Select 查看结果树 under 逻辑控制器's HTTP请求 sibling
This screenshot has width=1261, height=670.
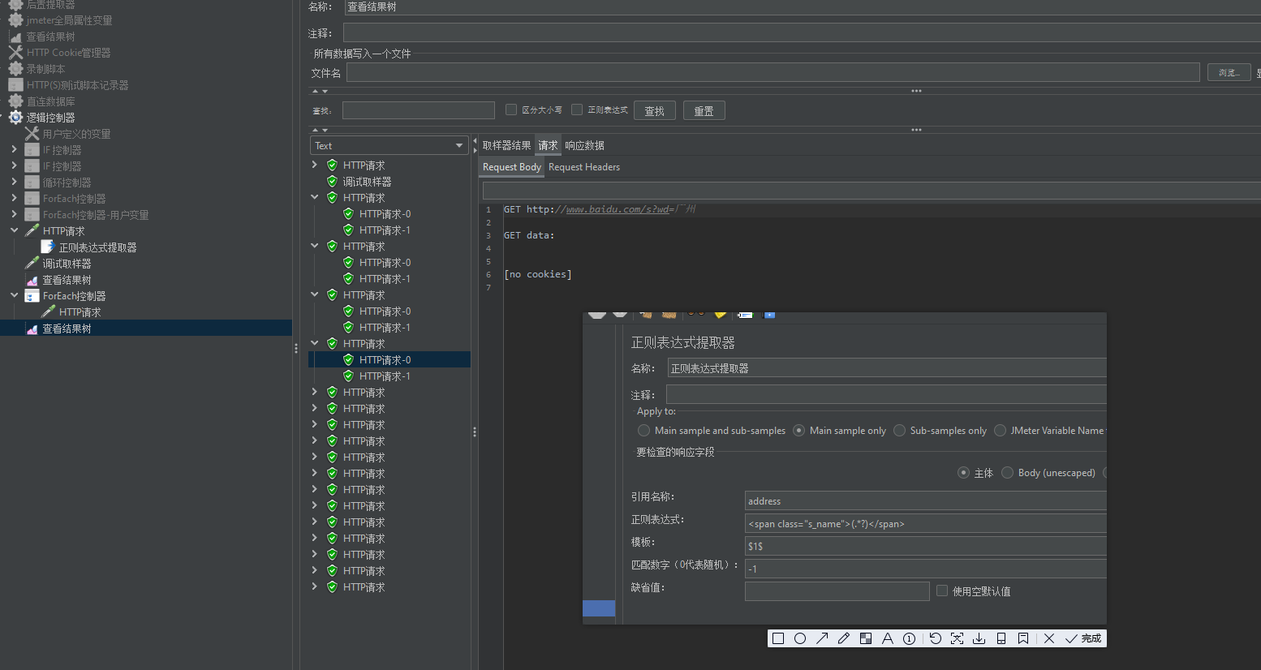(67, 280)
